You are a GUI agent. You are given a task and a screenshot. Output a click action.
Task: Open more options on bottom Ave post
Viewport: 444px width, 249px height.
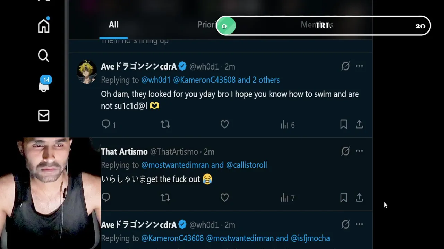[359, 224]
